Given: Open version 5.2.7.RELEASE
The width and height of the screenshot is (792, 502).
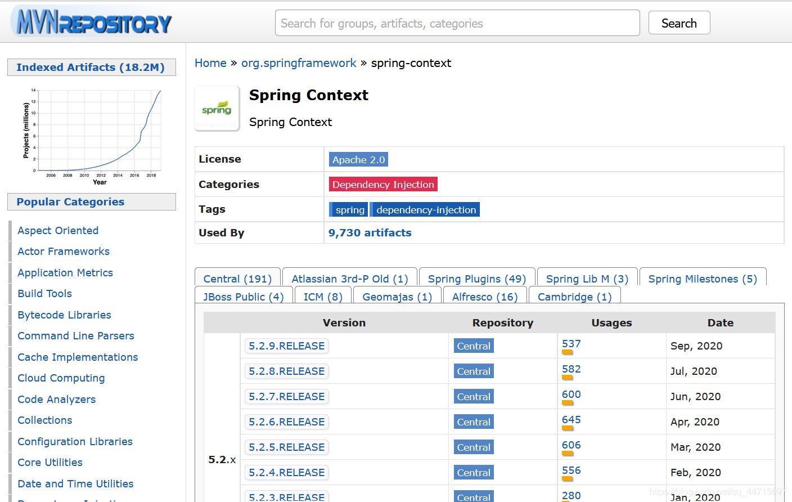Looking at the screenshot, I should pos(287,397).
